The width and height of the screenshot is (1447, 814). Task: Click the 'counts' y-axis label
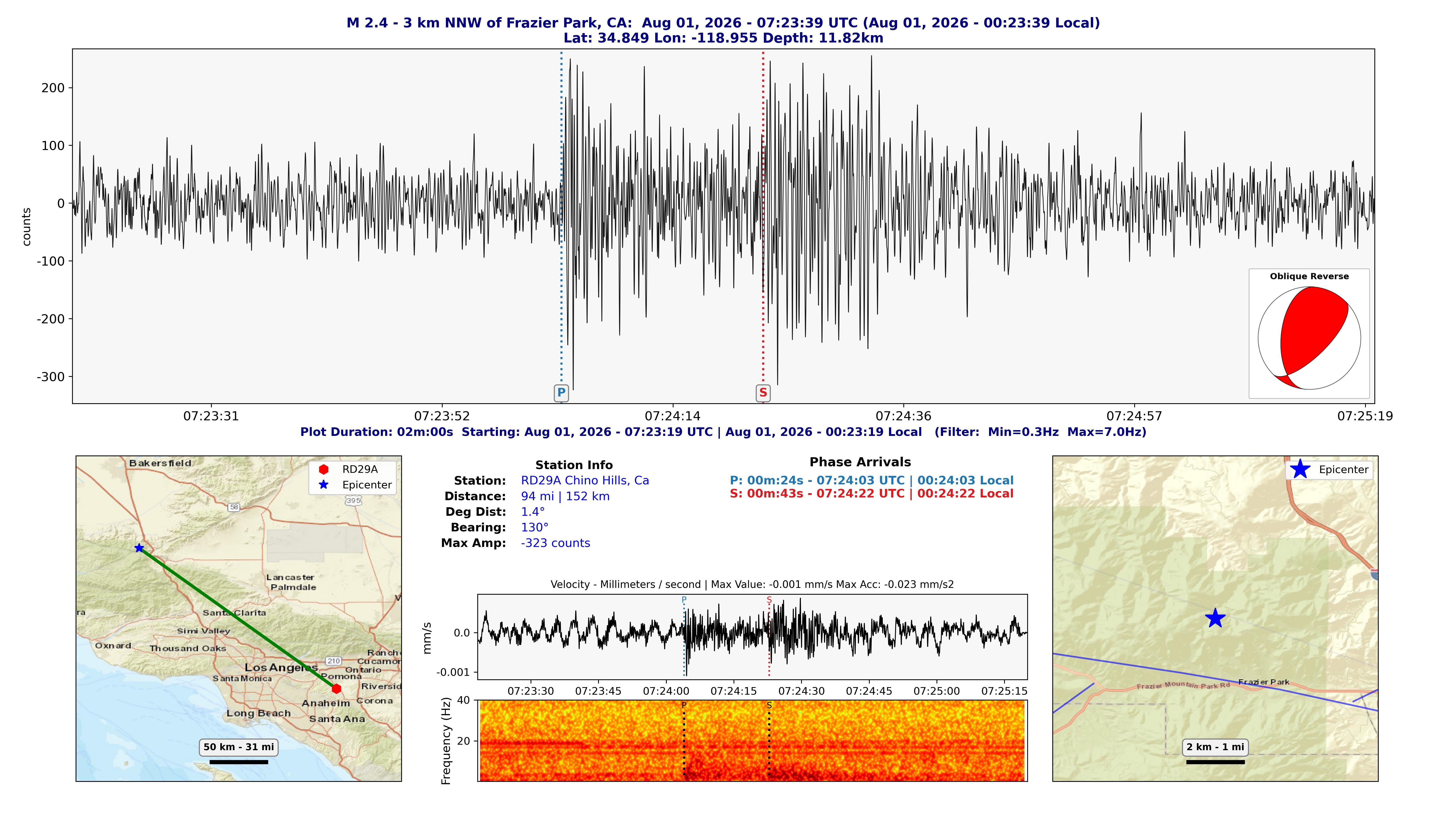26,227
